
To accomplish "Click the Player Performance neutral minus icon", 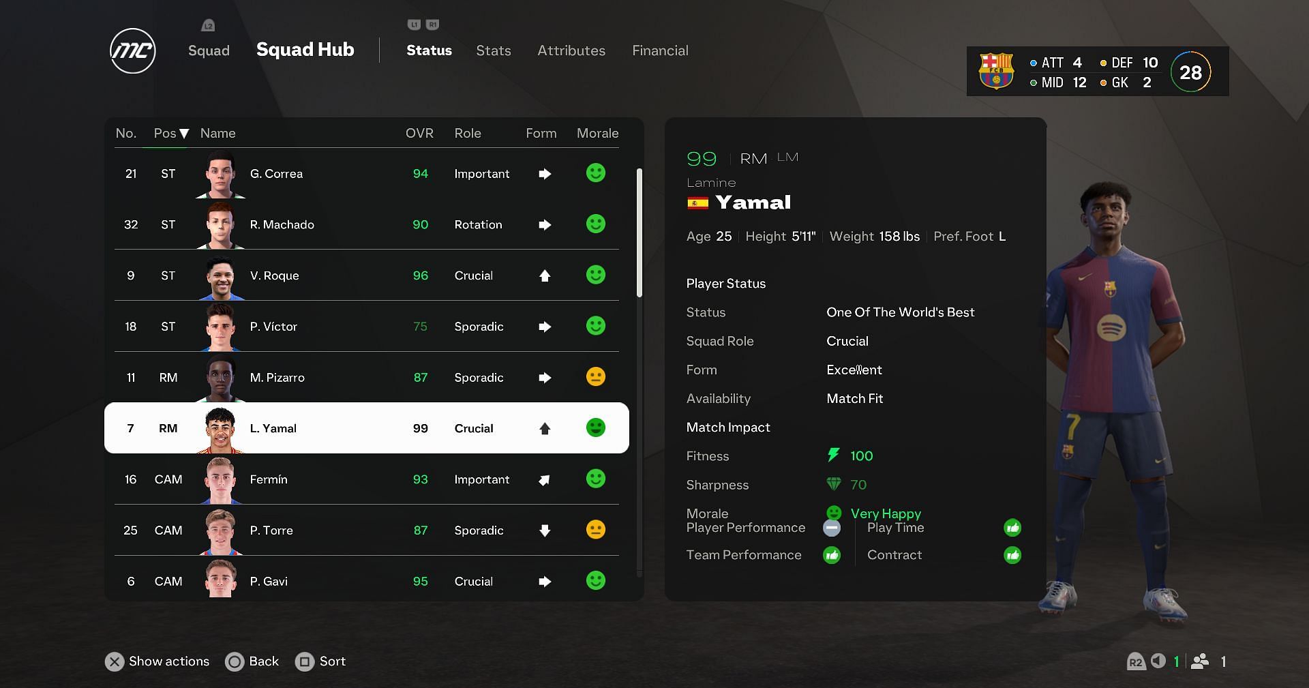I will (x=831, y=528).
